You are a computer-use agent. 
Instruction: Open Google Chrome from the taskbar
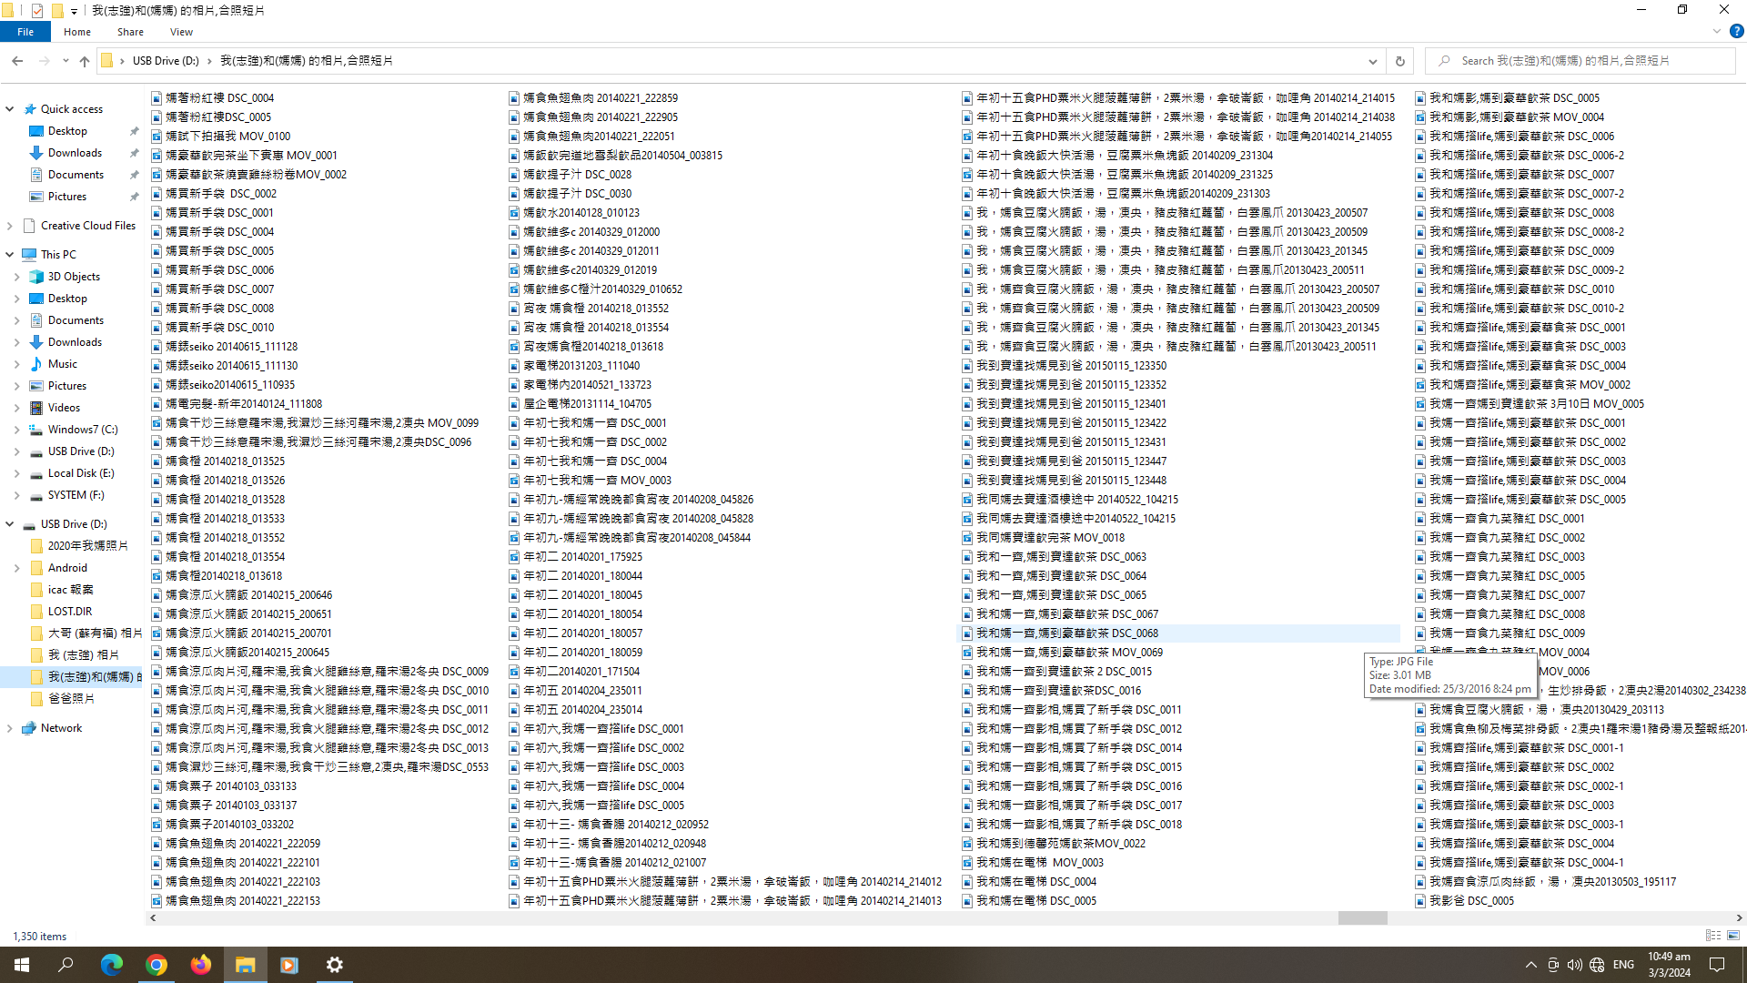coord(157,965)
